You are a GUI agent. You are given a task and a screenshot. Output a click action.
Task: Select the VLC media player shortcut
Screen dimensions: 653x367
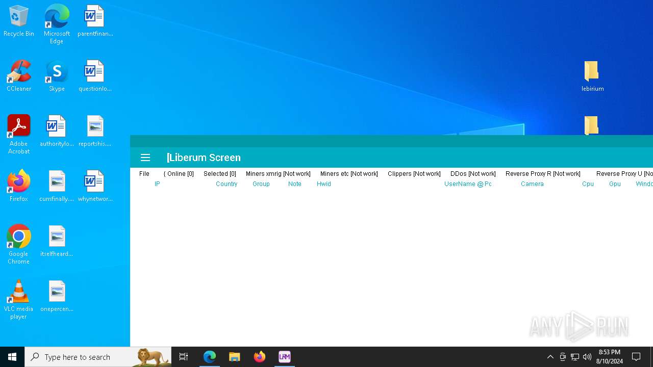tap(19, 300)
